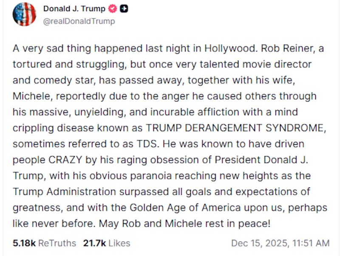Click the word Hollywood in the post
Image resolution: width=340 pixels, height=256 pixels.
coord(230,48)
